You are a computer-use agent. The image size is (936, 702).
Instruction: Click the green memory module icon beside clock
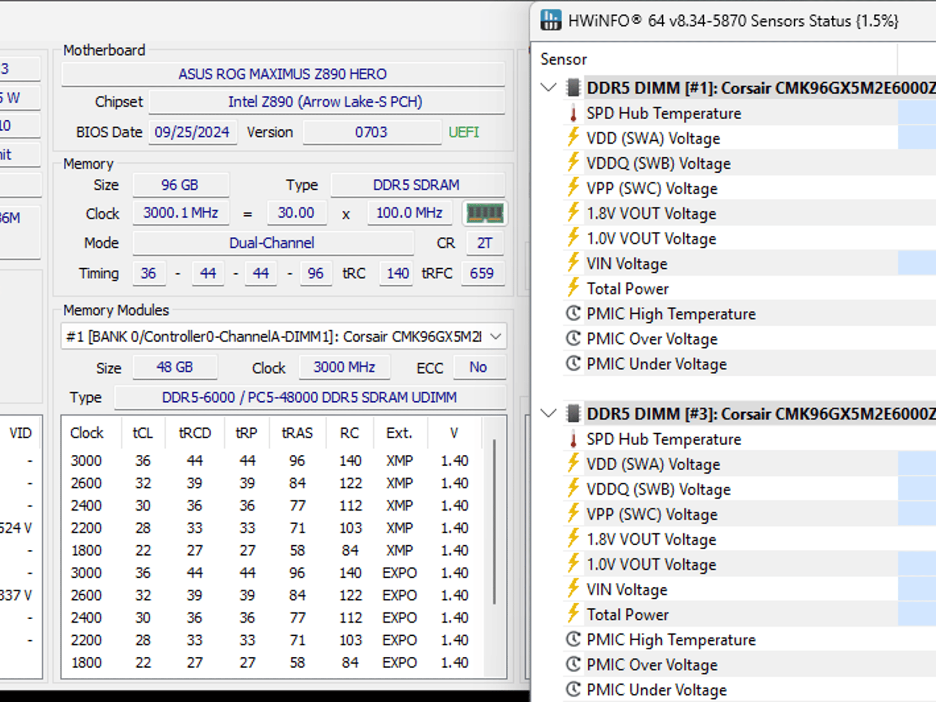coord(484,213)
